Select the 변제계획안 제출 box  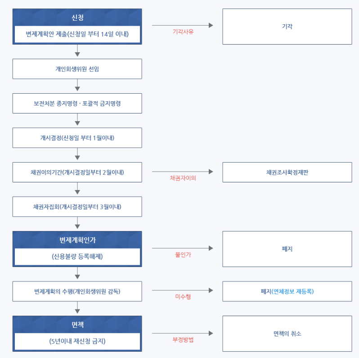point(77,34)
